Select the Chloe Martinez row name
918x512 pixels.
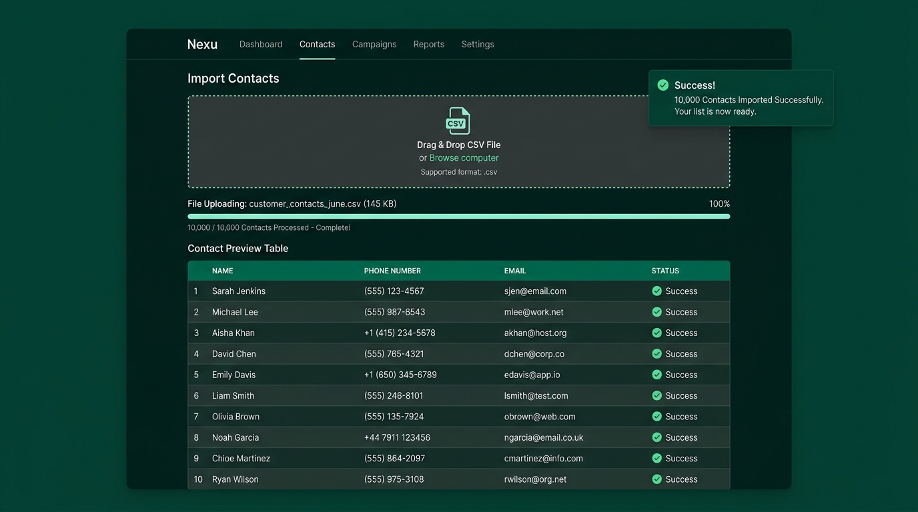click(x=241, y=459)
